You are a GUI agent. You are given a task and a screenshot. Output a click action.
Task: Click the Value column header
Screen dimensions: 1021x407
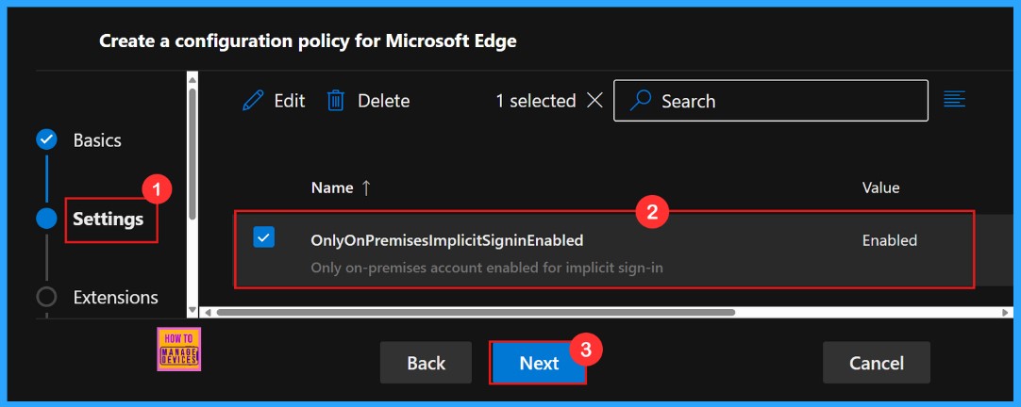pyautogui.click(x=880, y=188)
